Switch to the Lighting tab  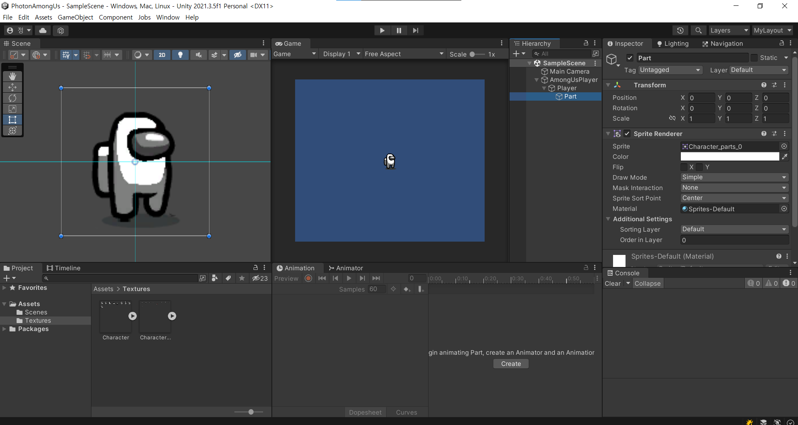click(672, 44)
